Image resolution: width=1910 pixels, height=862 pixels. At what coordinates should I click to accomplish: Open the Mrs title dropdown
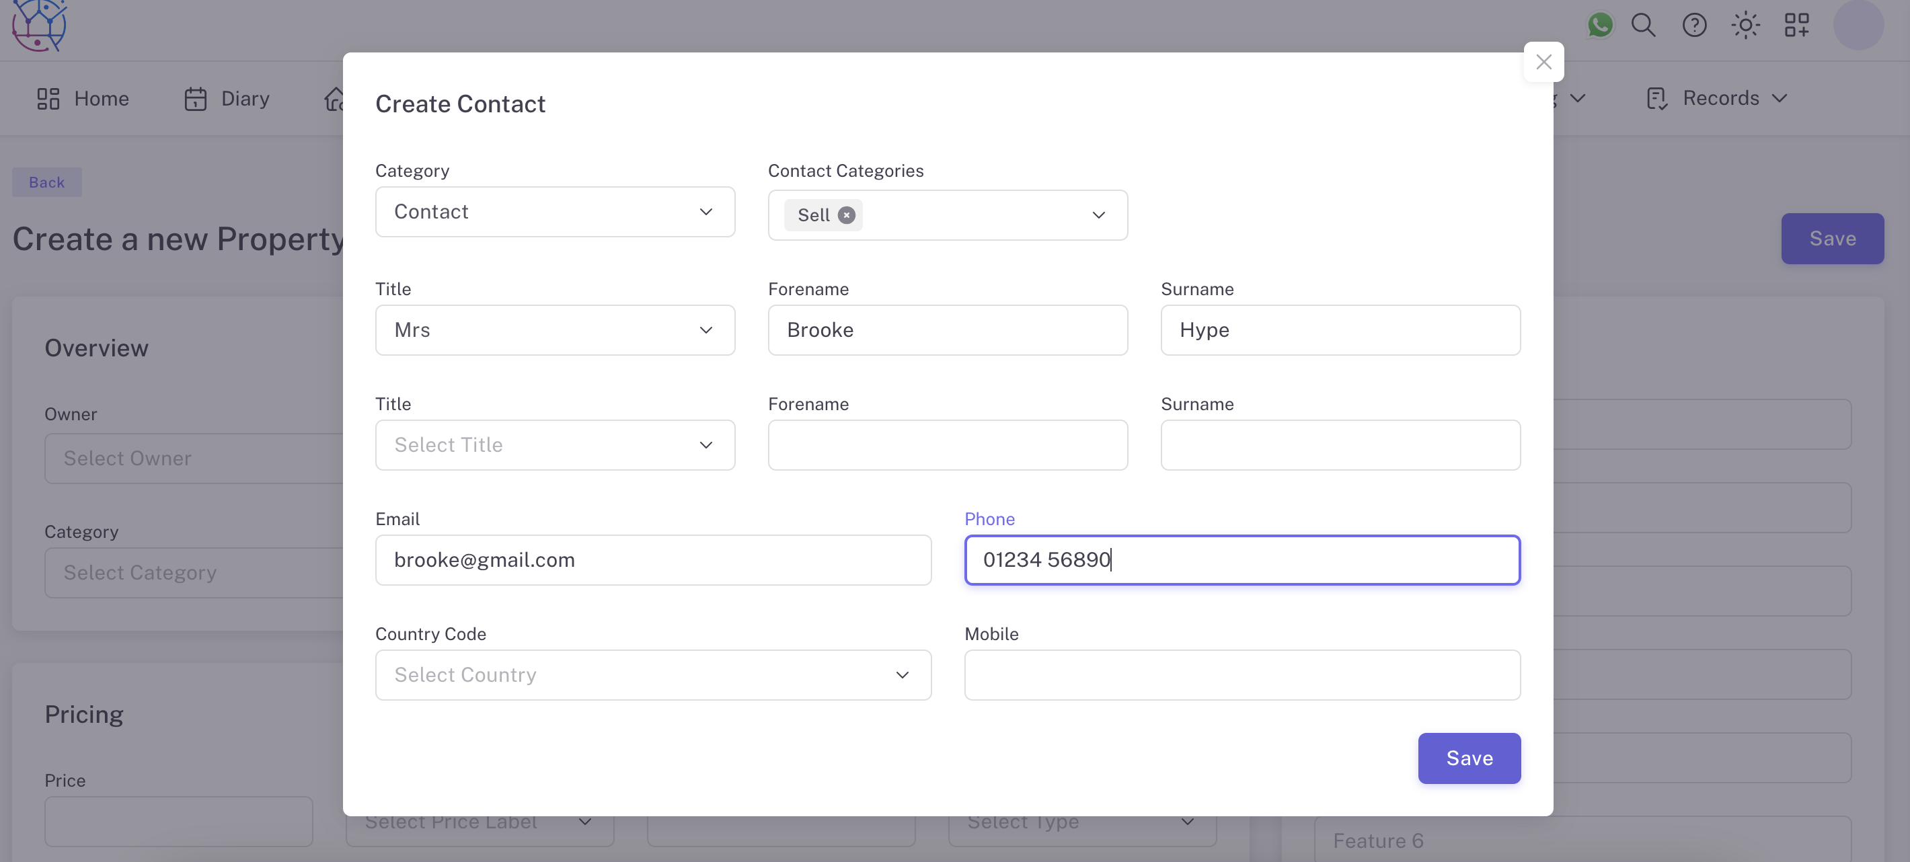[555, 330]
